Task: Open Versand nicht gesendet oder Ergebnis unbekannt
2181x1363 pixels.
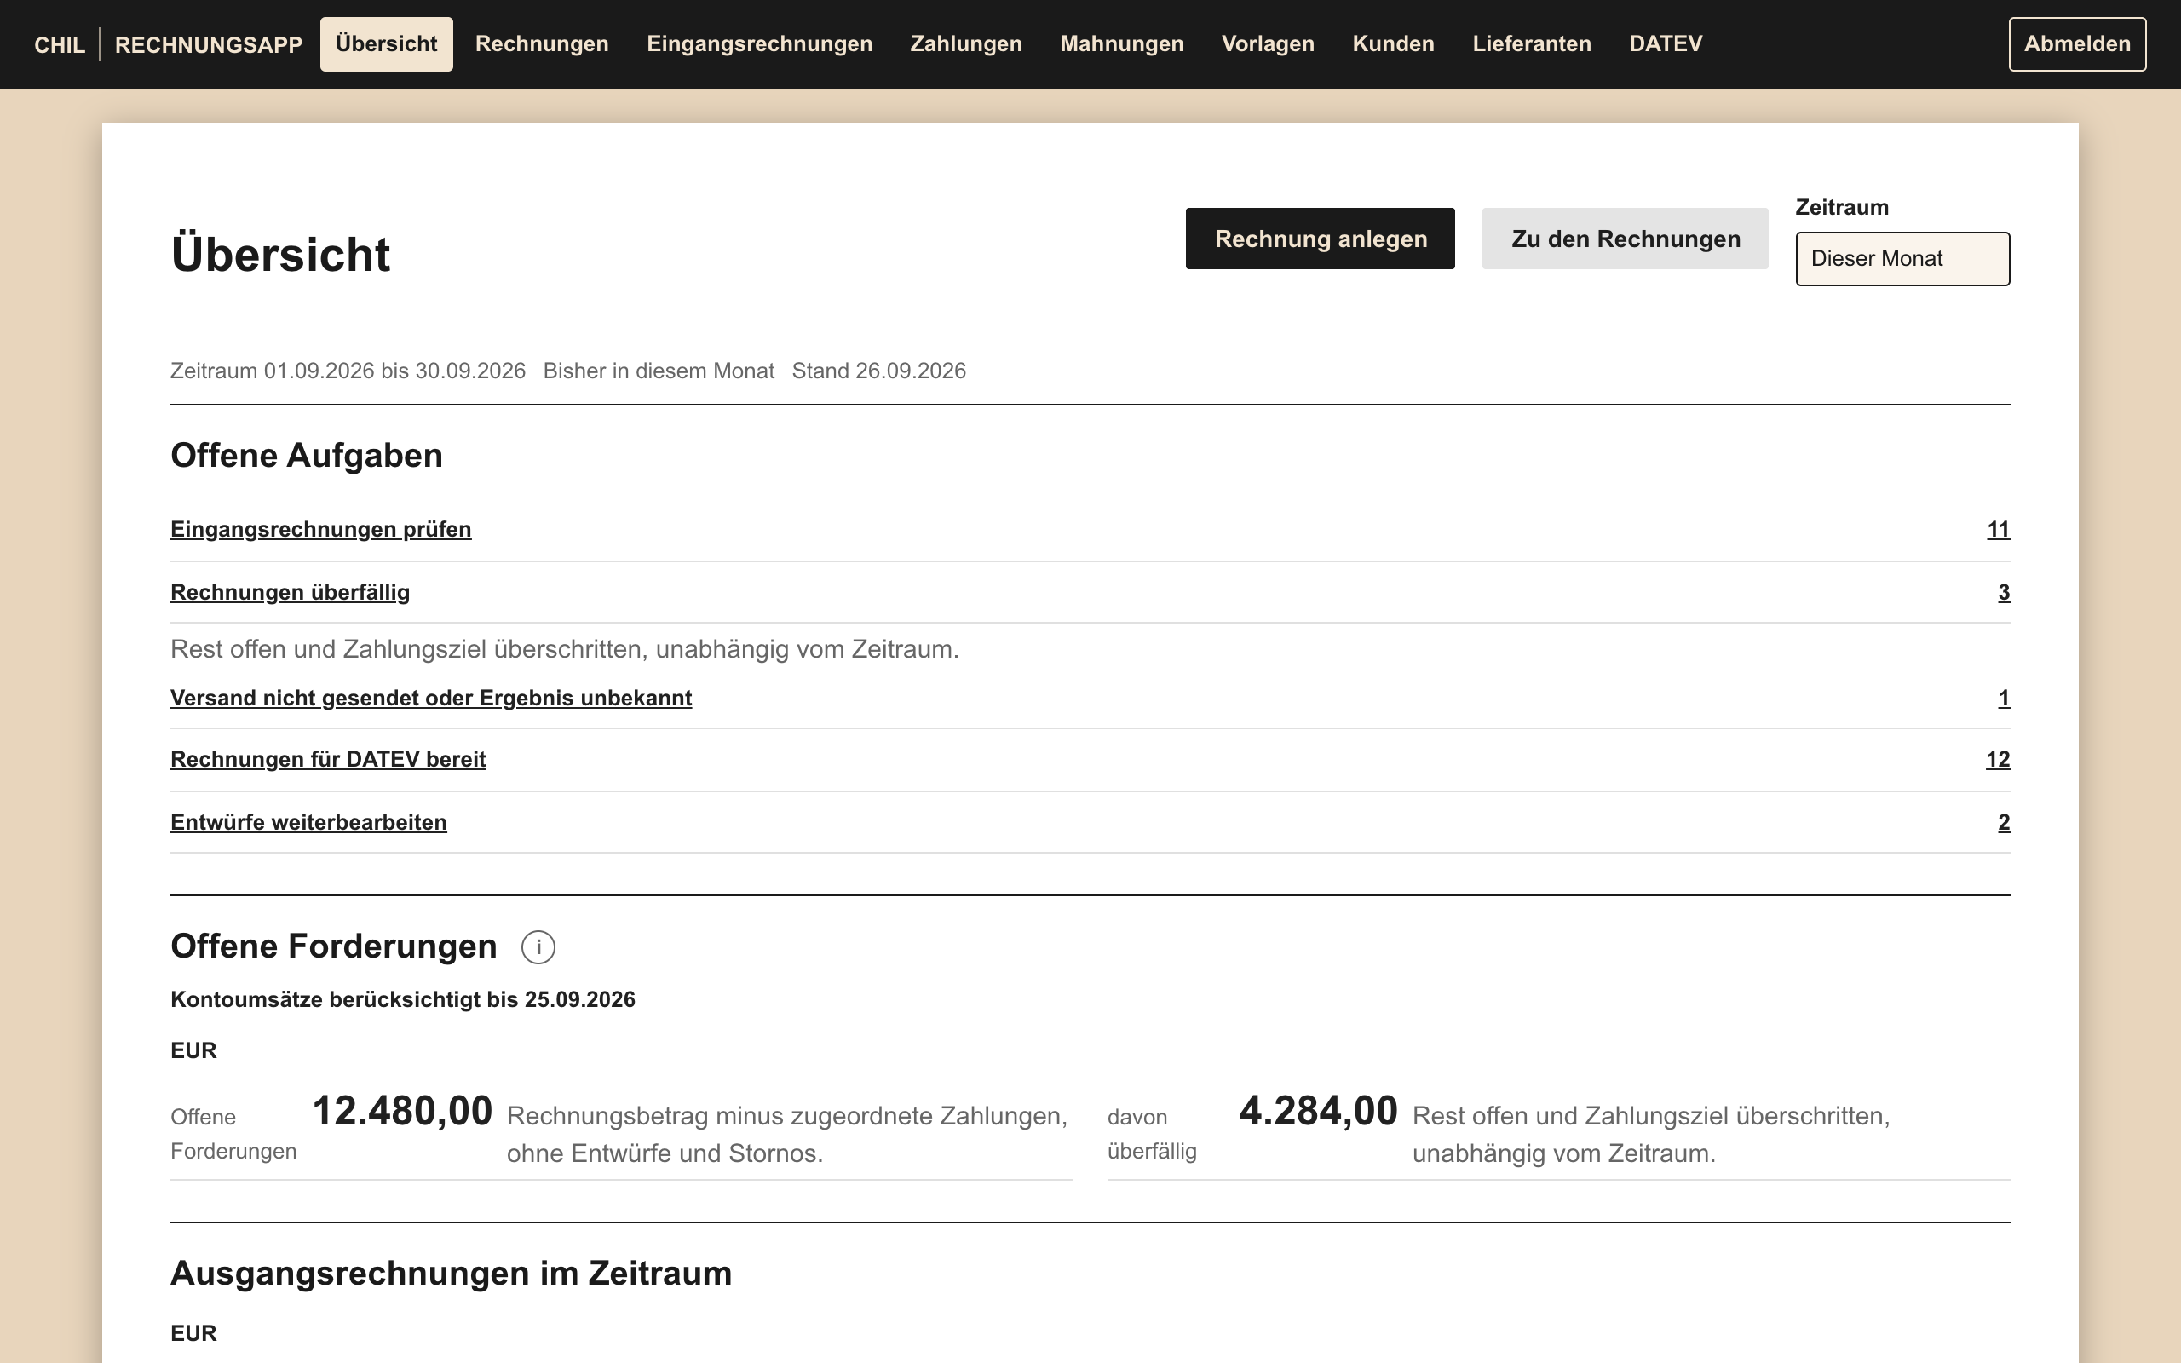Action: click(x=431, y=698)
